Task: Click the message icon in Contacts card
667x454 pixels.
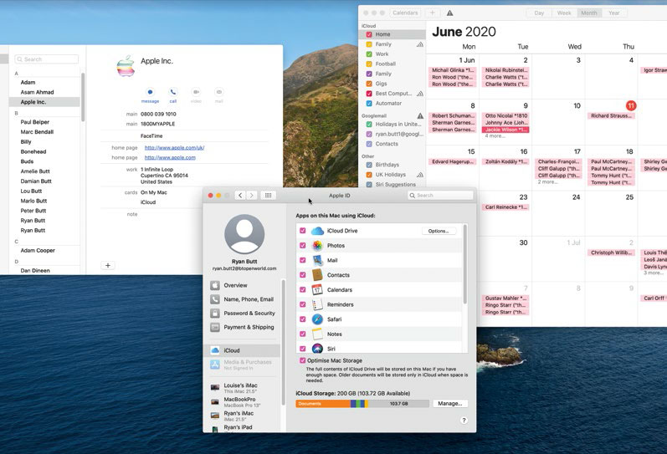Action: [150, 92]
